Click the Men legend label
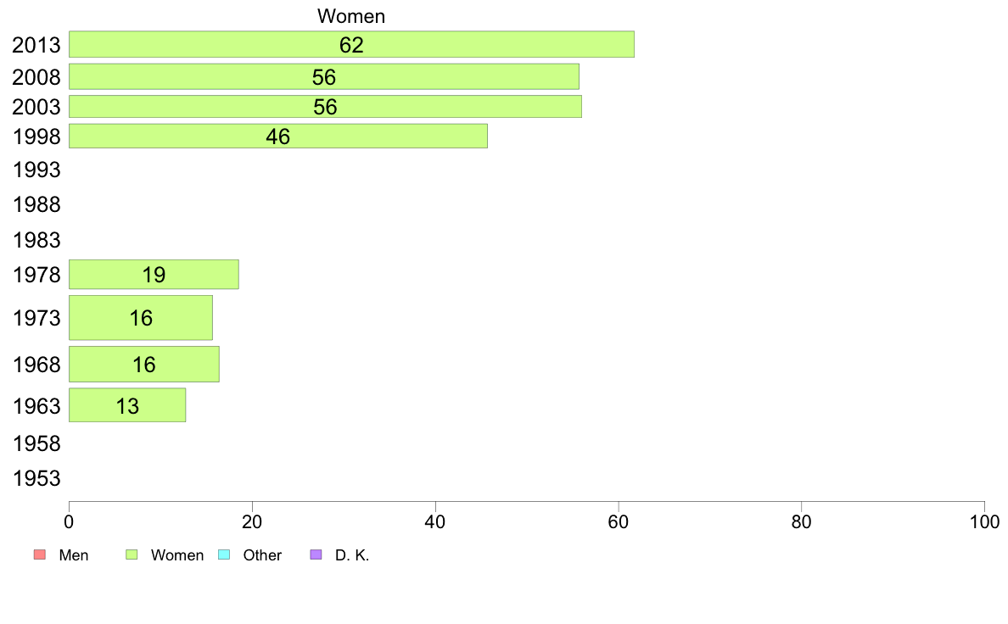The width and height of the screenshot is (1008, 624). pyautogui.click(x=74, y=555)
